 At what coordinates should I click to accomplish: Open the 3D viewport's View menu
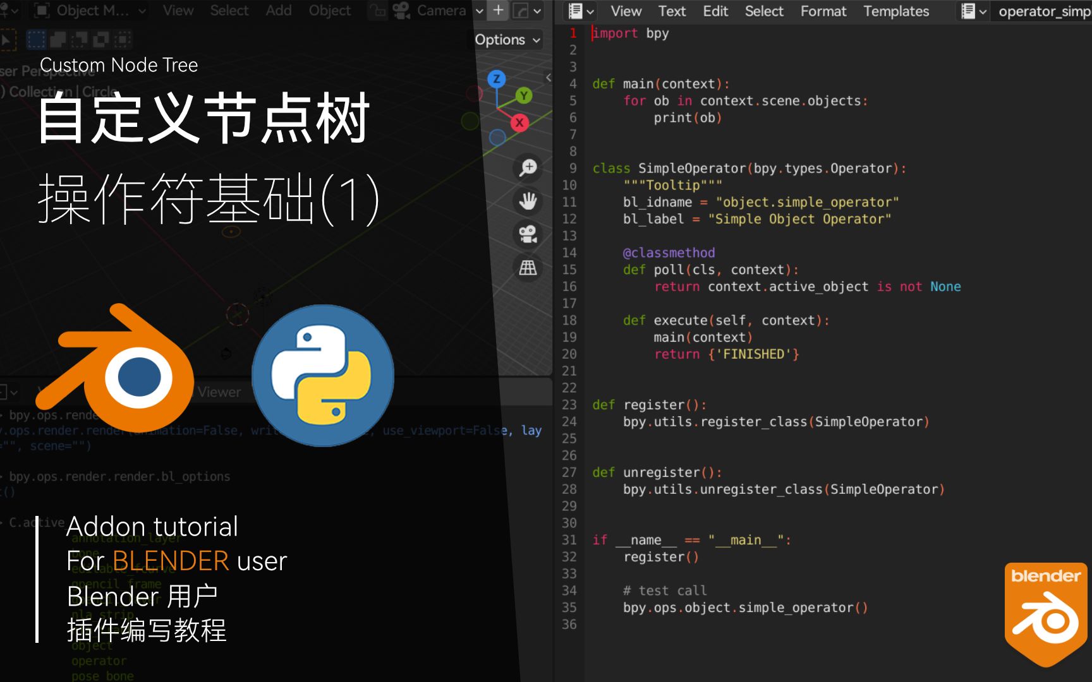178,10
